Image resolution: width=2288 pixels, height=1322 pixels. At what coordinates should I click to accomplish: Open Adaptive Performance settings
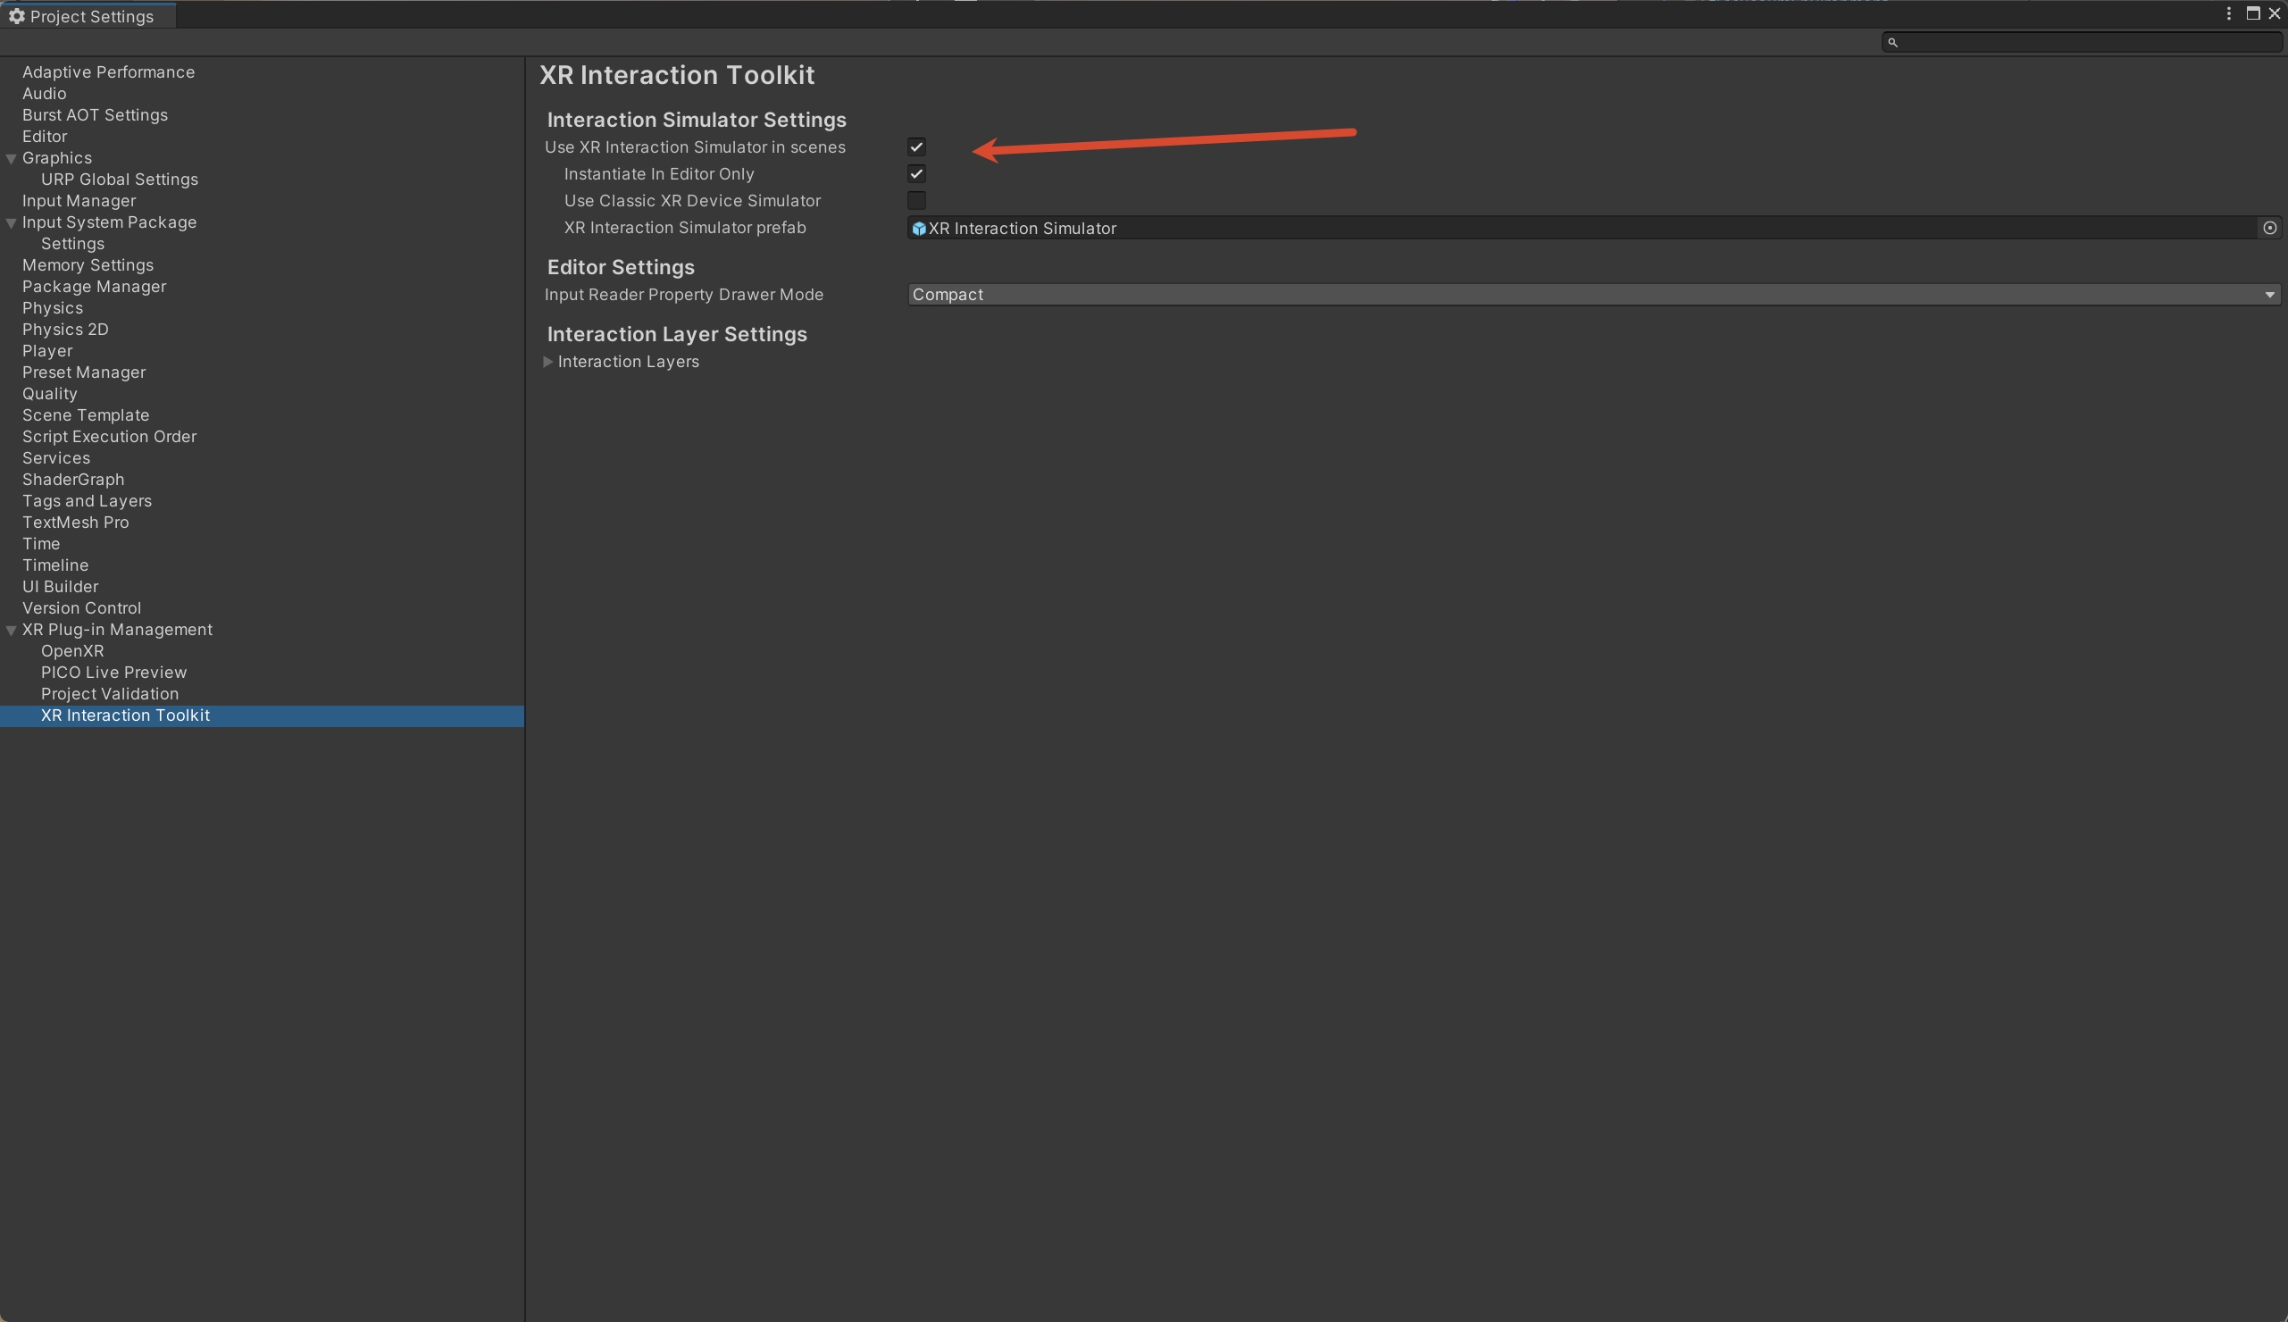[x=108, y=71]
